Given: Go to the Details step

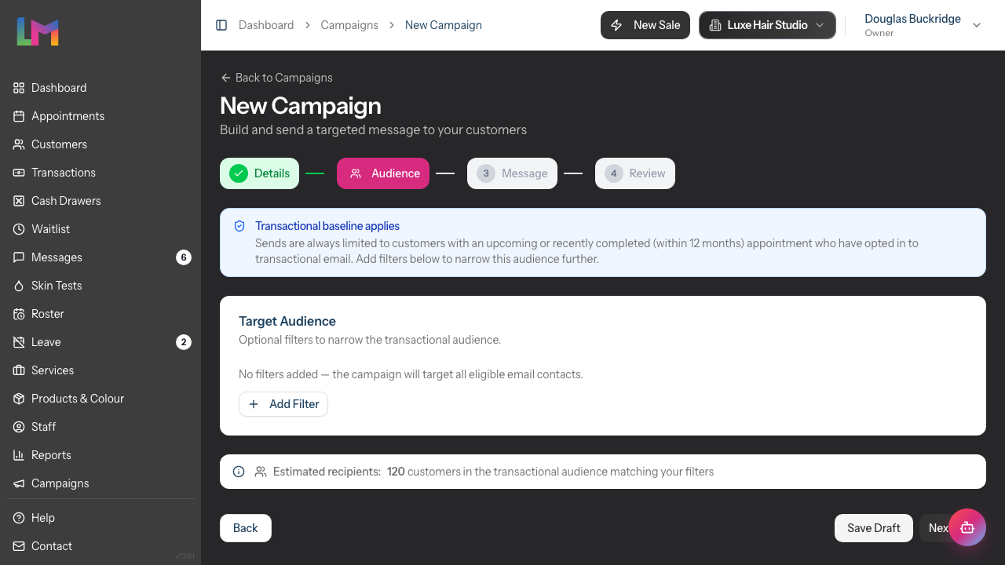Looking at the screenshot, I should click(259, 173).
